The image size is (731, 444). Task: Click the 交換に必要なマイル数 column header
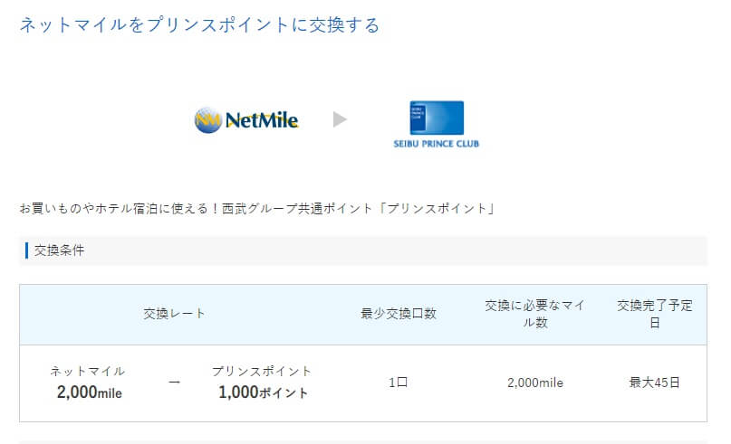[x=535, y=314]
